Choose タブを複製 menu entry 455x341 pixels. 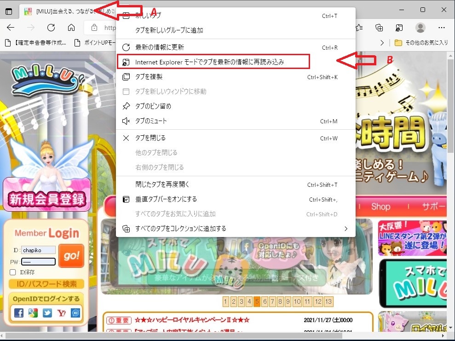pos(236,77)
